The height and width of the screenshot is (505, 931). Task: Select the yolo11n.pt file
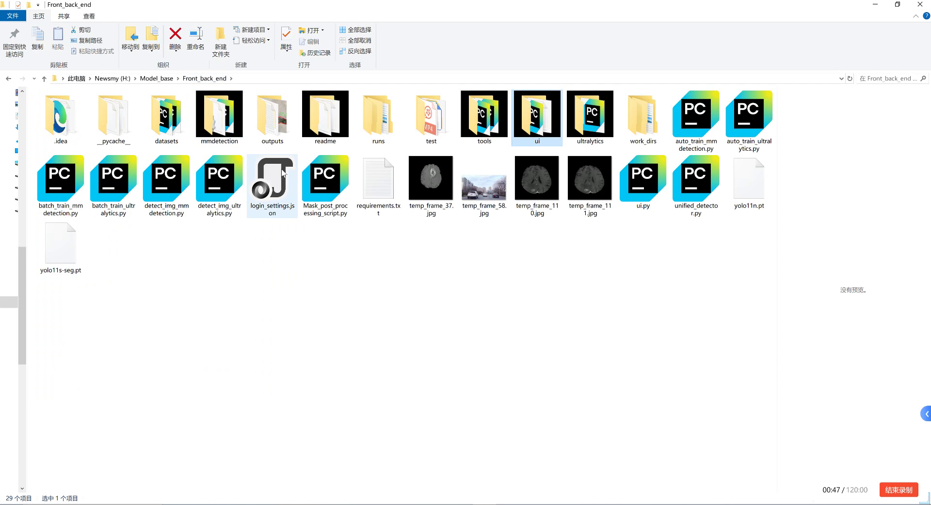(x=749, y=183)
